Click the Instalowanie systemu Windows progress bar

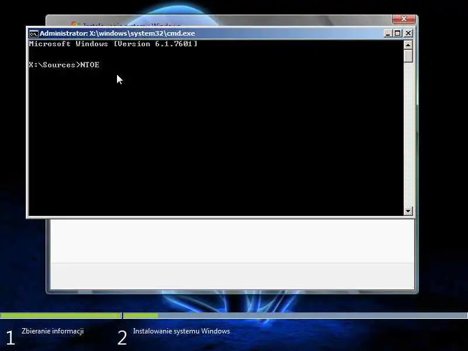295,315
